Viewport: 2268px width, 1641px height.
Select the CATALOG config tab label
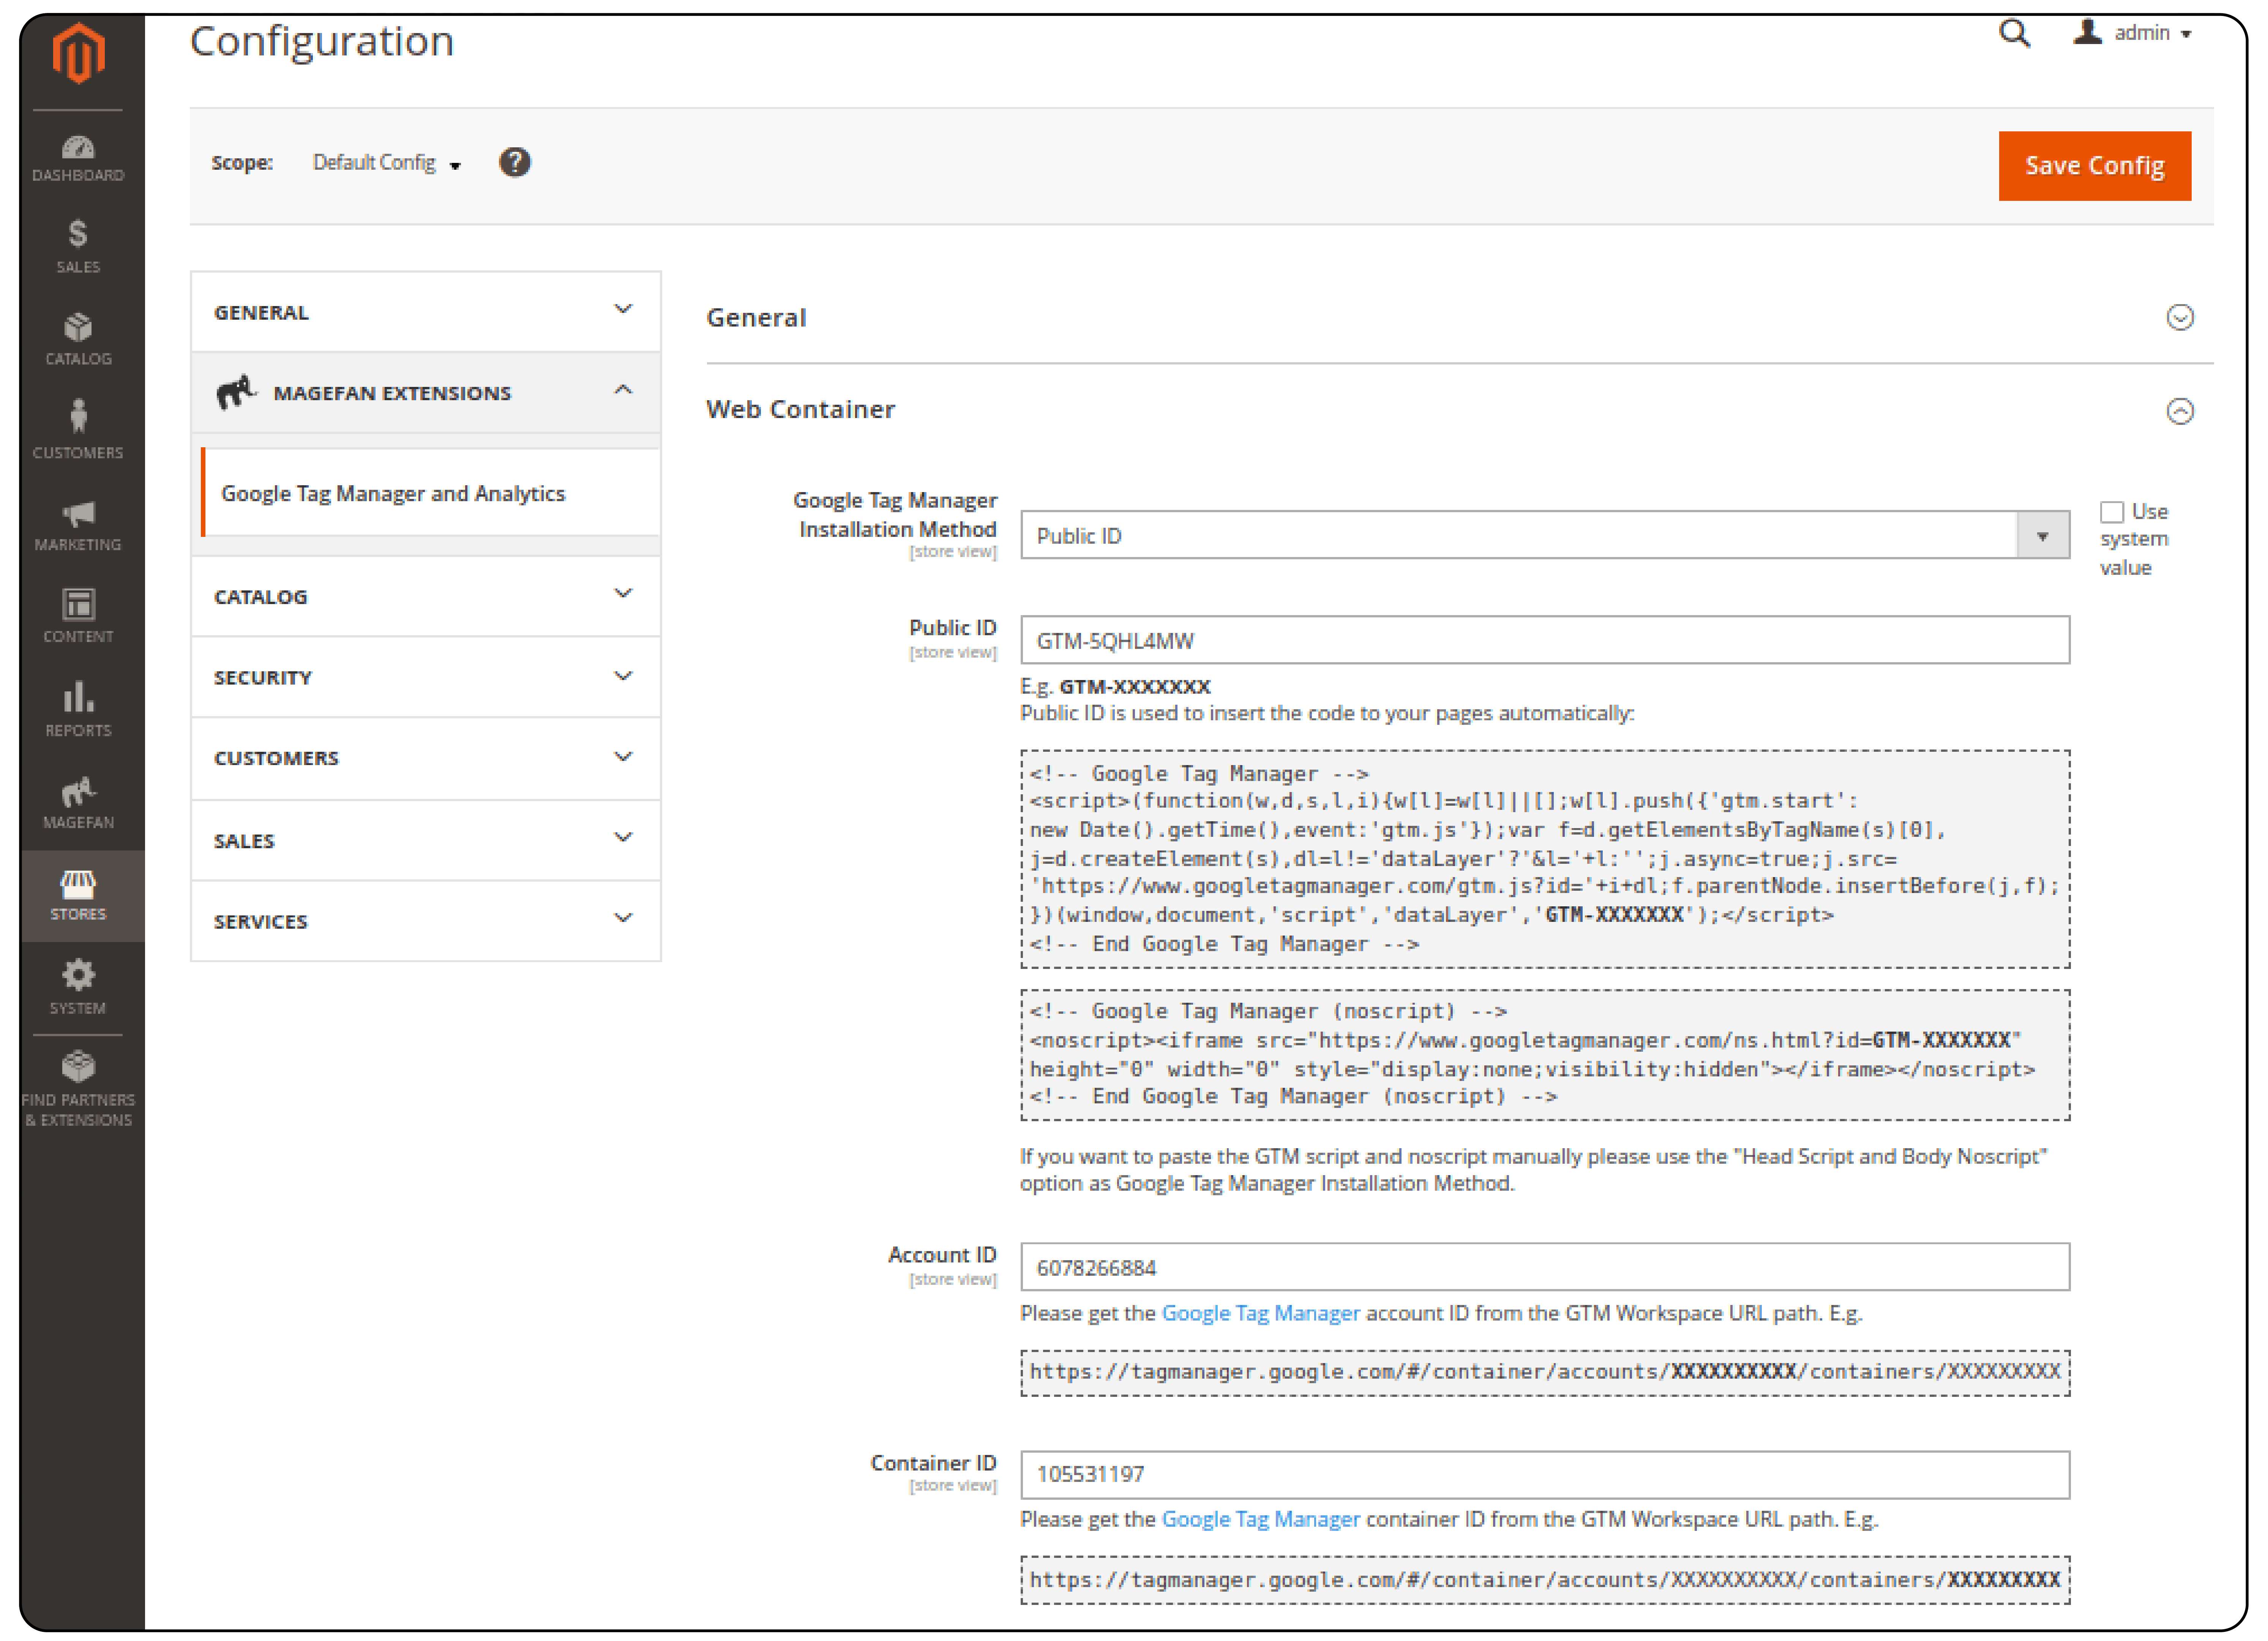pyautogui.click(x=260, y=597)
